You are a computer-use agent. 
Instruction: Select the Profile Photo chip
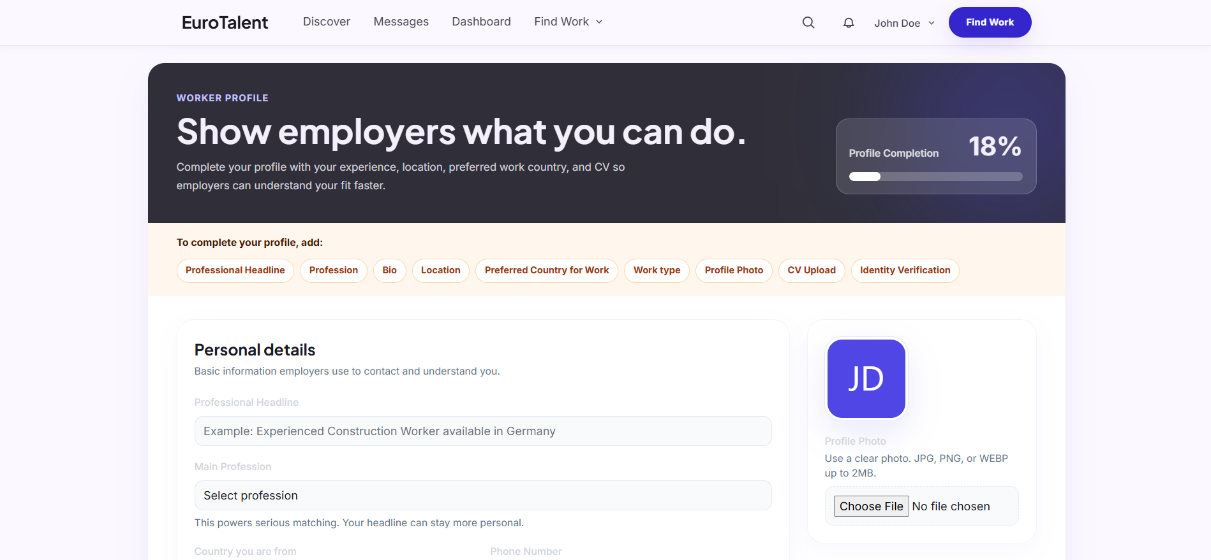[x=734, y=270]
